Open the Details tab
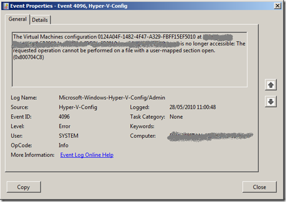The width and height of the screenshot is (286, 202). pyautogui.click(x=40, y=20)
